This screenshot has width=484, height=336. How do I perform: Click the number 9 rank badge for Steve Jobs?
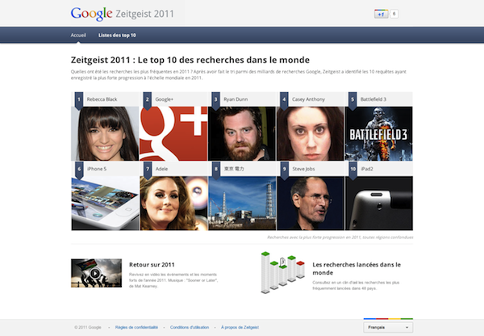[285, 170]
